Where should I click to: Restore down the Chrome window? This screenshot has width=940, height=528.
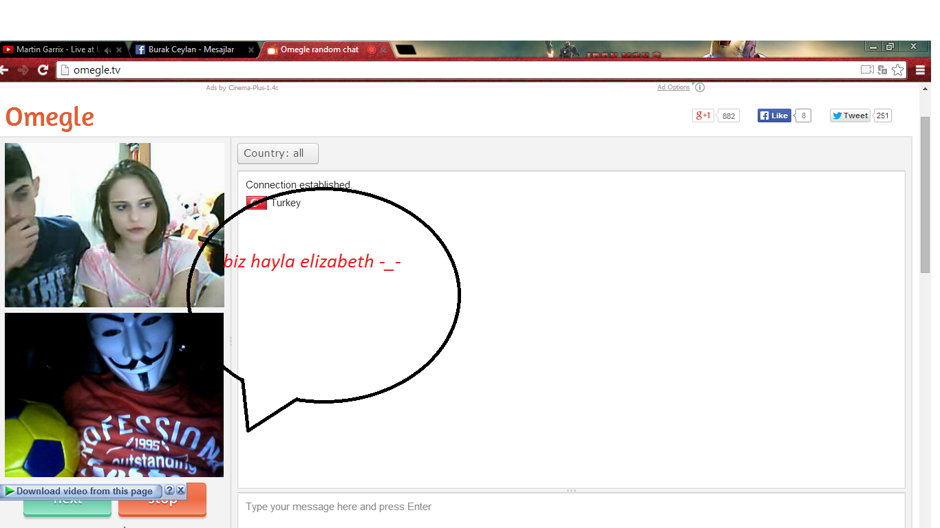click(890, 47)
